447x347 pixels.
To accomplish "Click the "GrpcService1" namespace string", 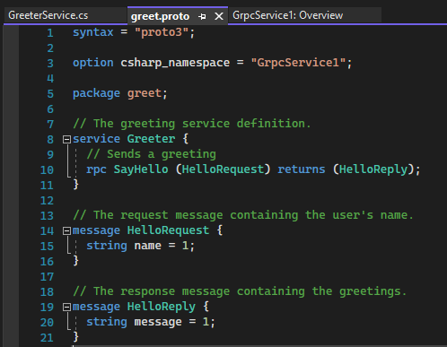I will tap(298, 63).
